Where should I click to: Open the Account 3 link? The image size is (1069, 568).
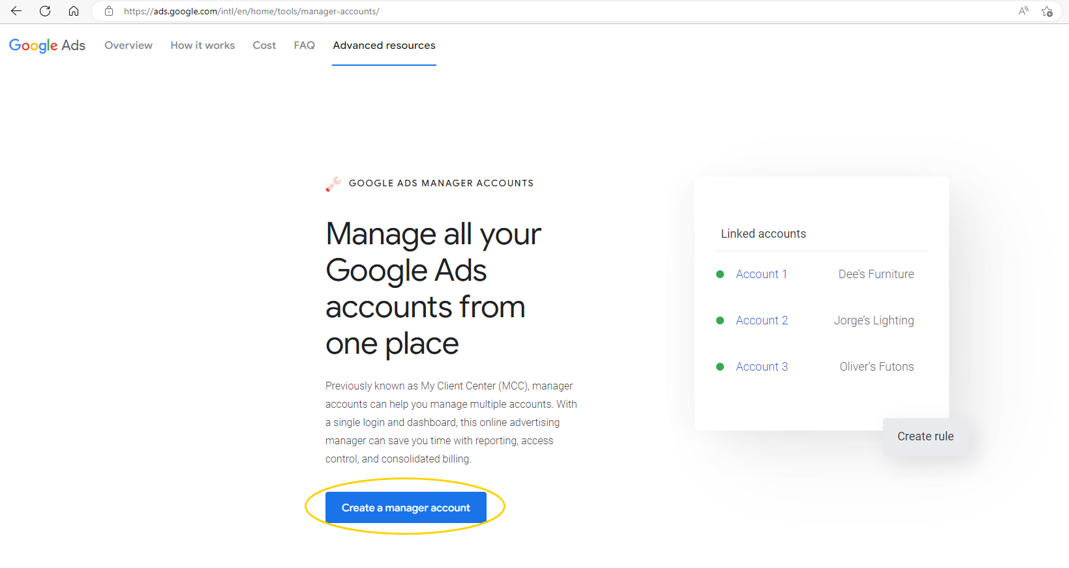tap(762, 367)
